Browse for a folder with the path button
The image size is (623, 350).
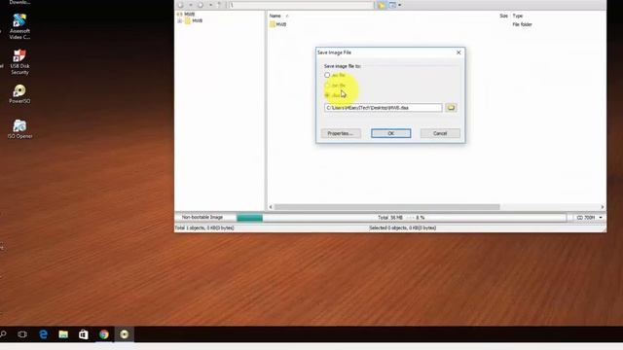click(x=451, y=108)
